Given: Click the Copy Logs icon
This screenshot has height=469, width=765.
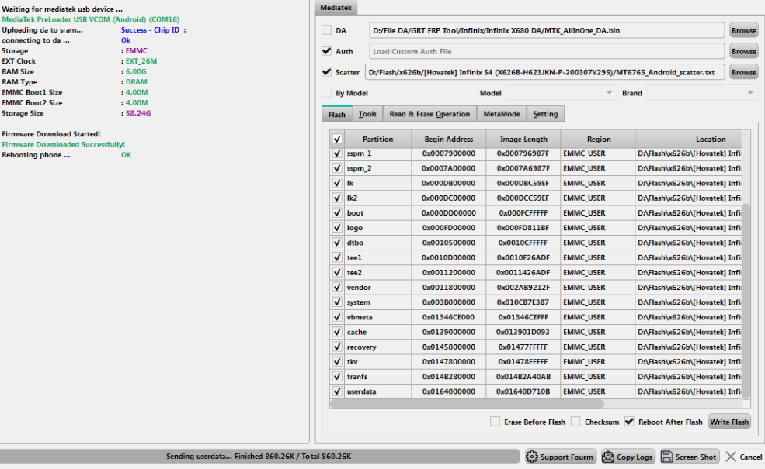Looking at the screenshot, I should pos(608,457).
